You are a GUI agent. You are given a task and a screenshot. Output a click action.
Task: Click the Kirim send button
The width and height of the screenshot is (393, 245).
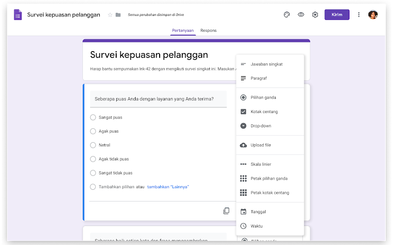[x=337, y=15]
